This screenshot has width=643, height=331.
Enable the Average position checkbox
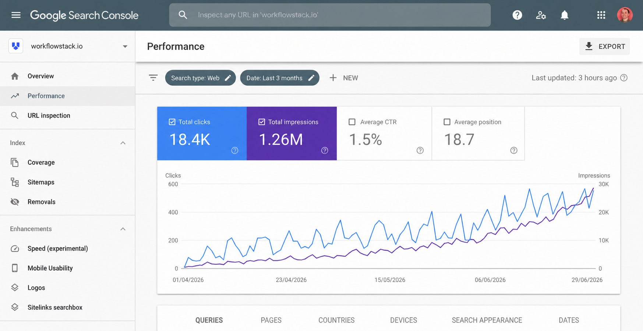click(x=447, y=122)
